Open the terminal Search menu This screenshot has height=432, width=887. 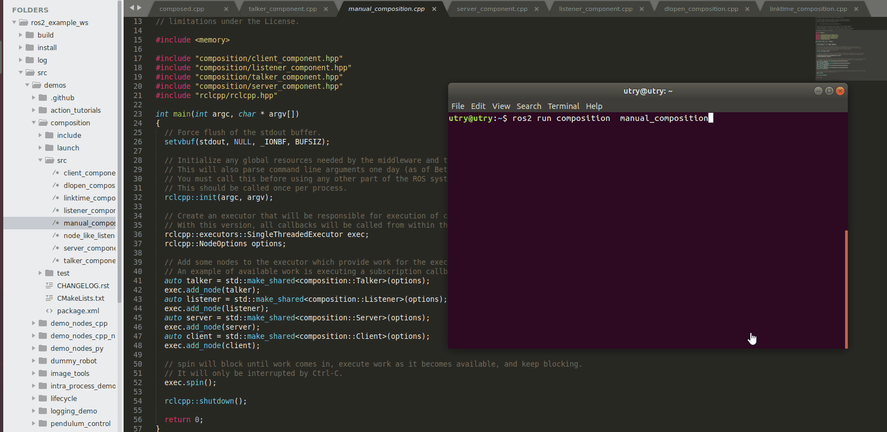[x=529, y=106]
